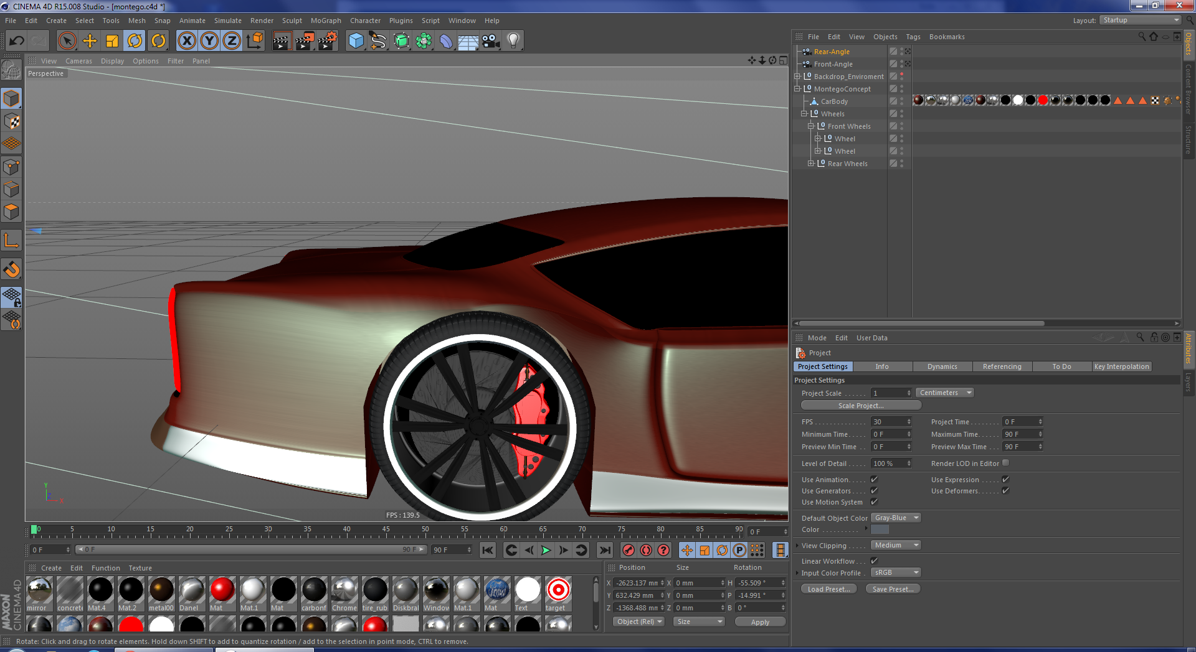
Task: Toggle Use Generators checkbox
Action: [874, 490]
